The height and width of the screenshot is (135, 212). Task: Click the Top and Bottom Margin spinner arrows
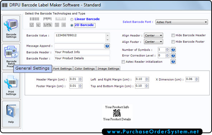(x=147, y=86)
